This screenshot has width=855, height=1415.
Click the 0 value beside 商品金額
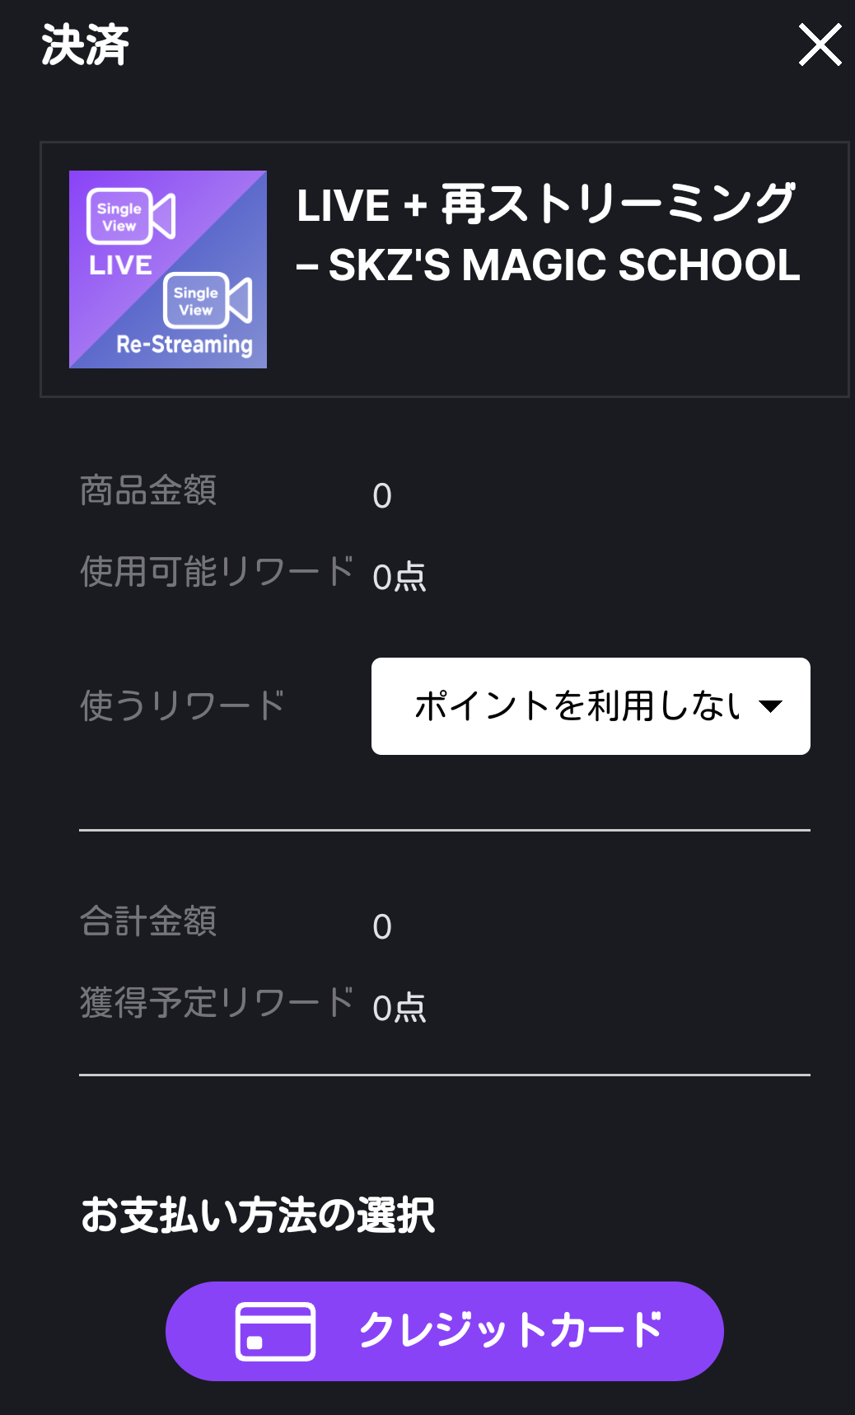coord(382,495)
